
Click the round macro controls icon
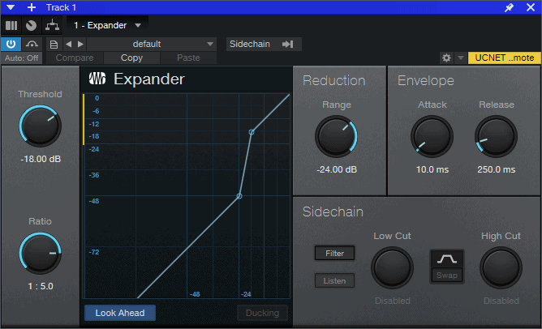32,26
